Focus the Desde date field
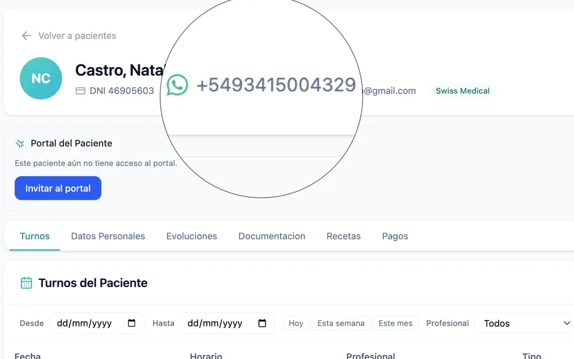 click(97, 323)
